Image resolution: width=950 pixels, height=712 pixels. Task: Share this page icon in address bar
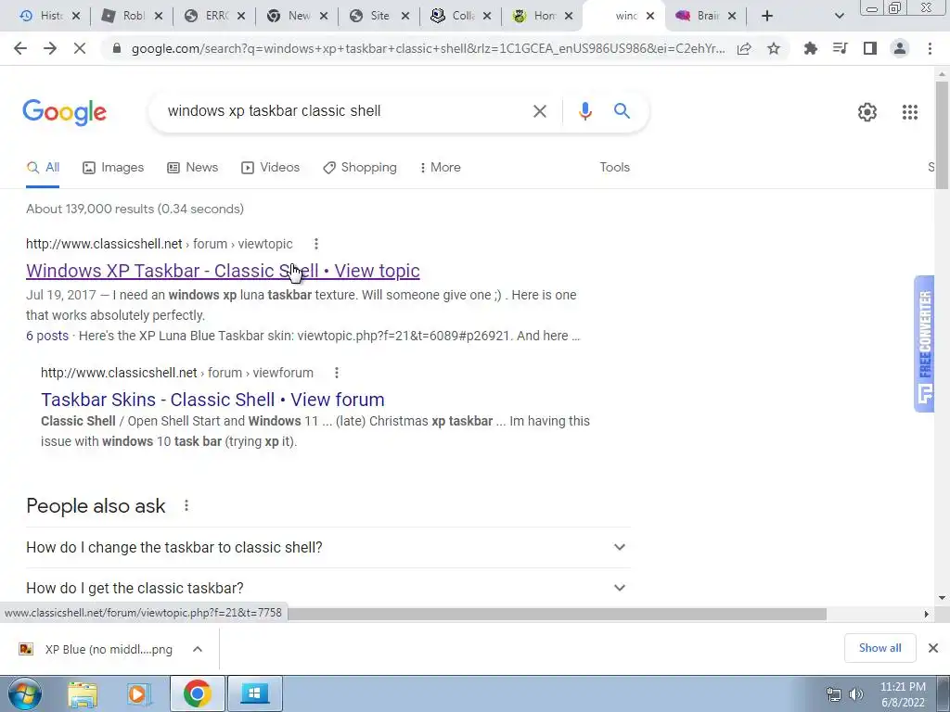pos(744,48)
